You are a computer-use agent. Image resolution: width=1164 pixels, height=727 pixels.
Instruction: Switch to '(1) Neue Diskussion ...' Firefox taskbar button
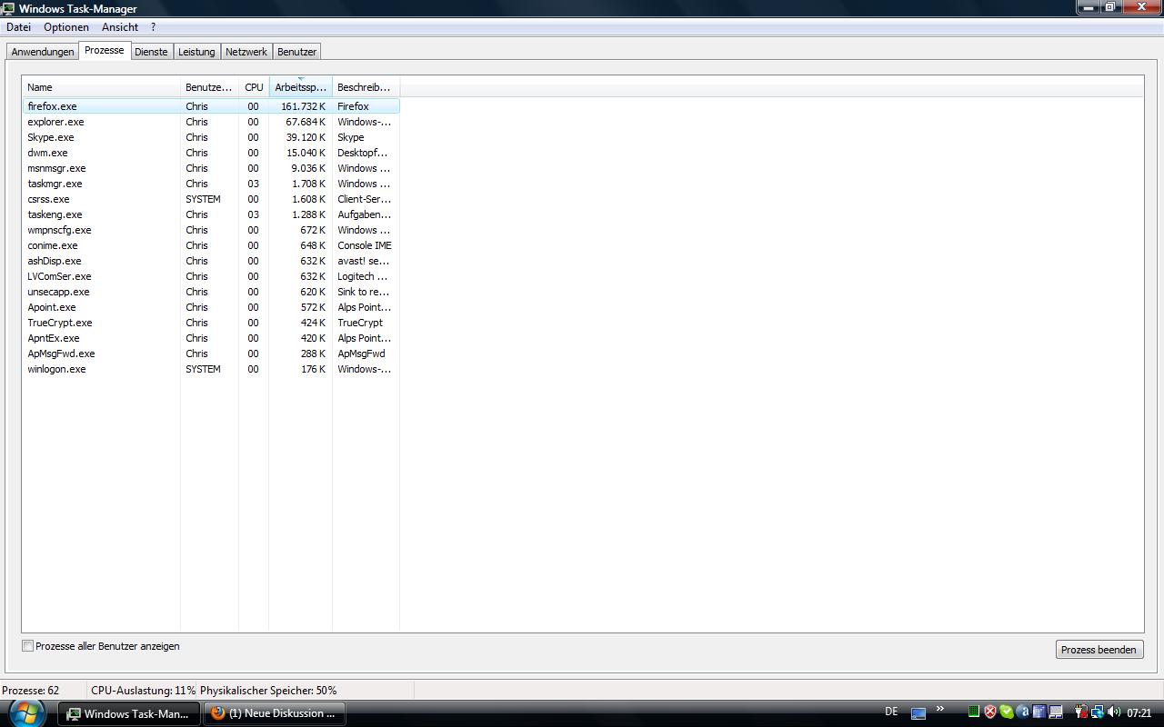coord(274,713)
